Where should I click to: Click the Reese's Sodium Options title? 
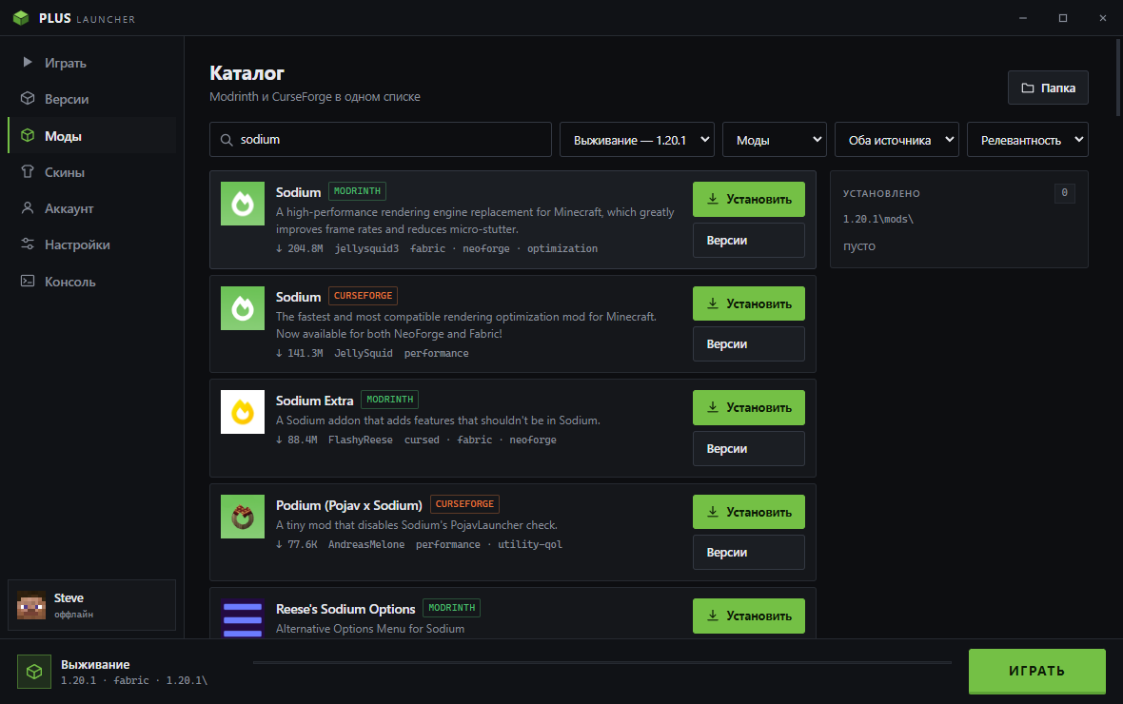(x=345, y=609)
